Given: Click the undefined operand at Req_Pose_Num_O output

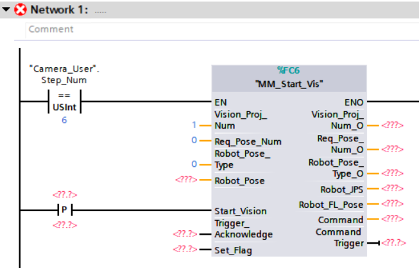Looking at the screenshot, I should point(392,149).
